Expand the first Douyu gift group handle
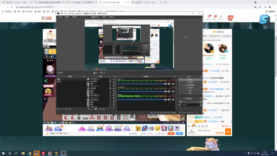This screenshot has width=277, height=156. point(64,128)
